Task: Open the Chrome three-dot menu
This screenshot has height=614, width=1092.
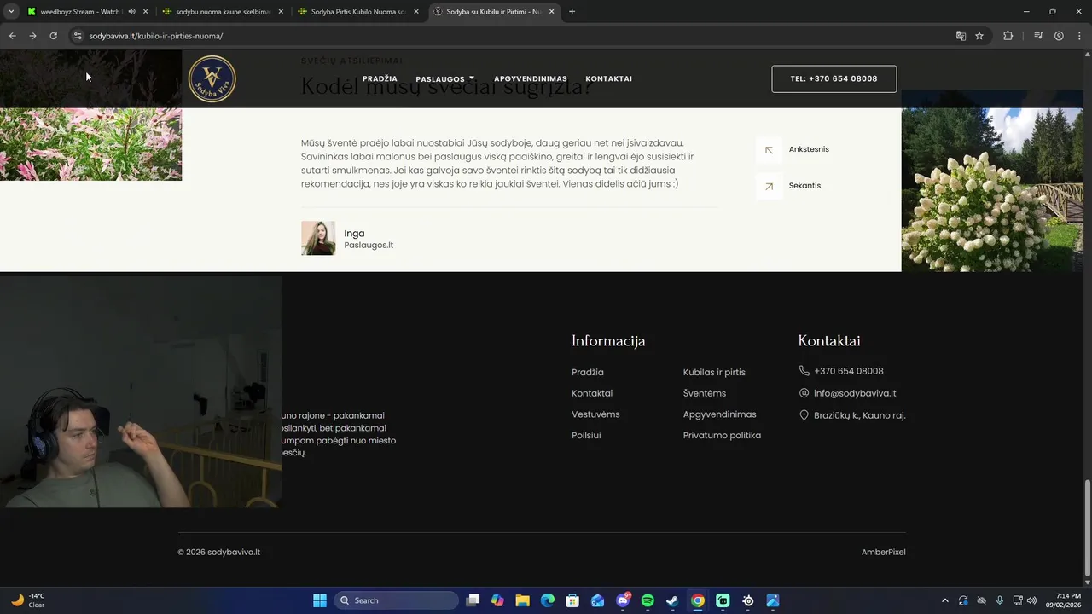Action: [1079, 36]
